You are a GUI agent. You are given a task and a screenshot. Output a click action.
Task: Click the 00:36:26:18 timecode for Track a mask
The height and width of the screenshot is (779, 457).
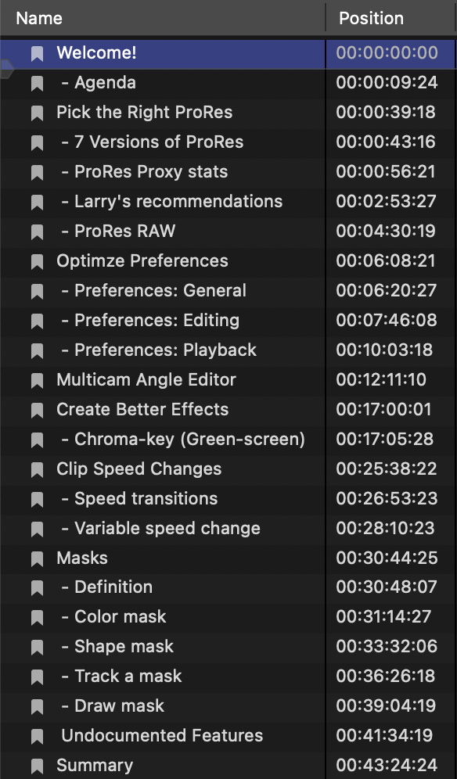tap(385, 676)
